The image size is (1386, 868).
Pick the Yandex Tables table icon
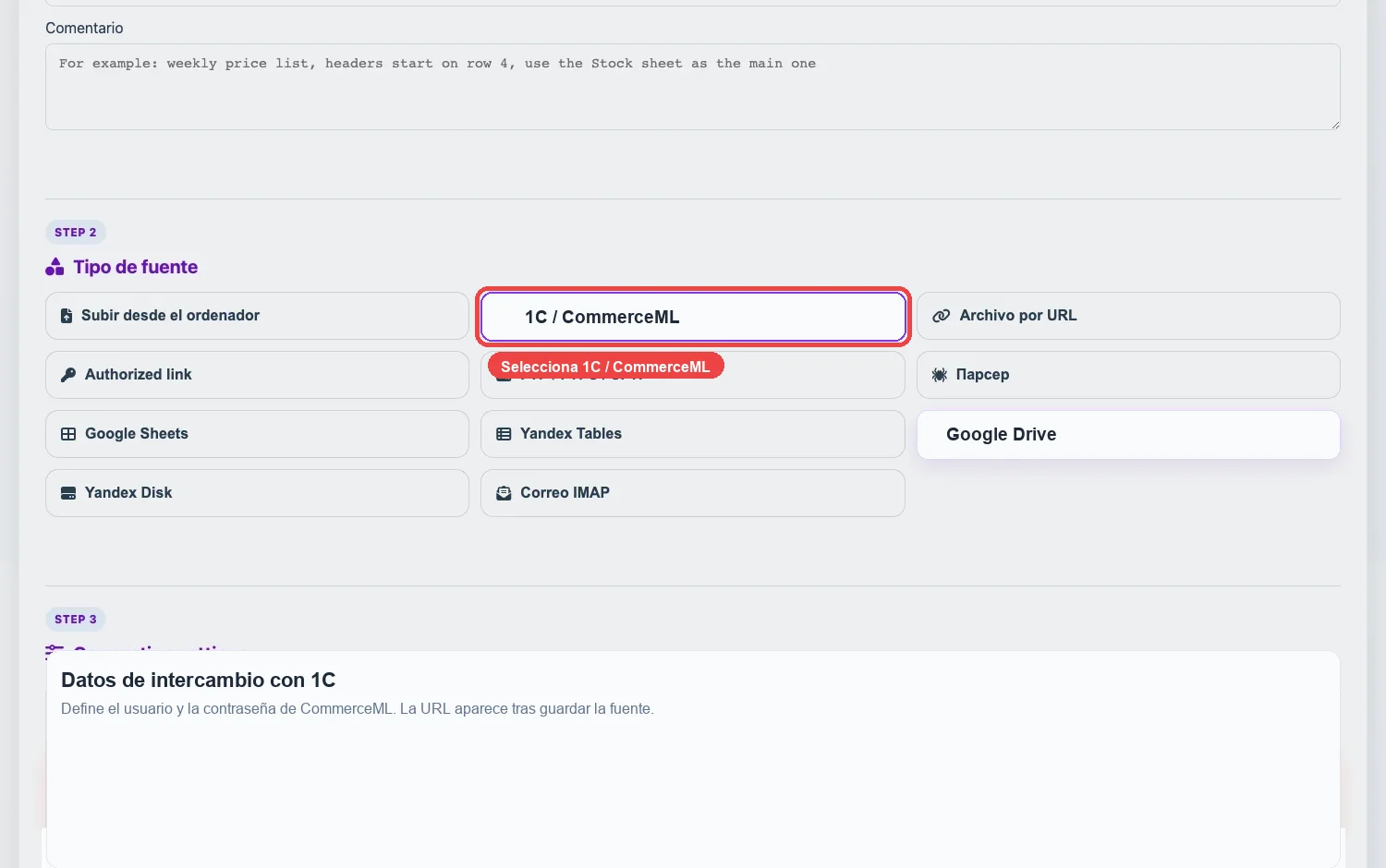[504, 434]
